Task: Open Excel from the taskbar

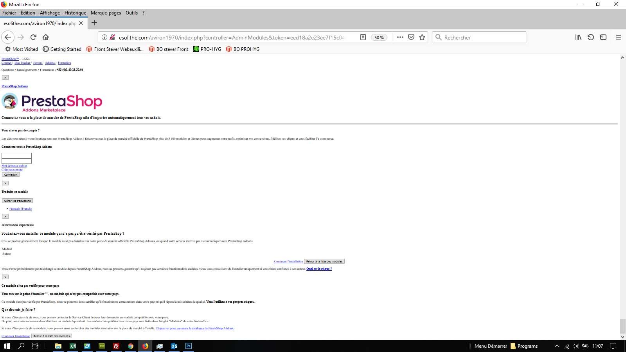Action: (73, 346)
